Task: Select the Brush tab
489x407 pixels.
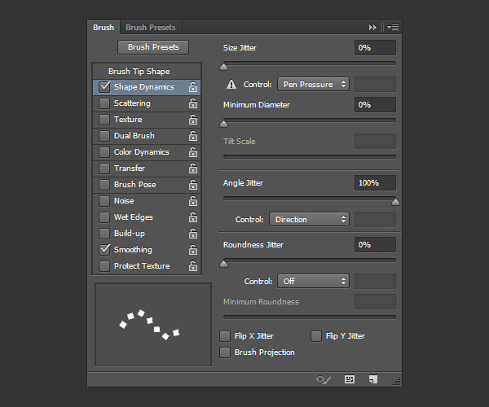Action: [x=104, y=28]
